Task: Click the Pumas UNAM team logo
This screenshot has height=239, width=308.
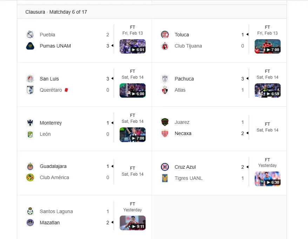Action: [30, 46]
